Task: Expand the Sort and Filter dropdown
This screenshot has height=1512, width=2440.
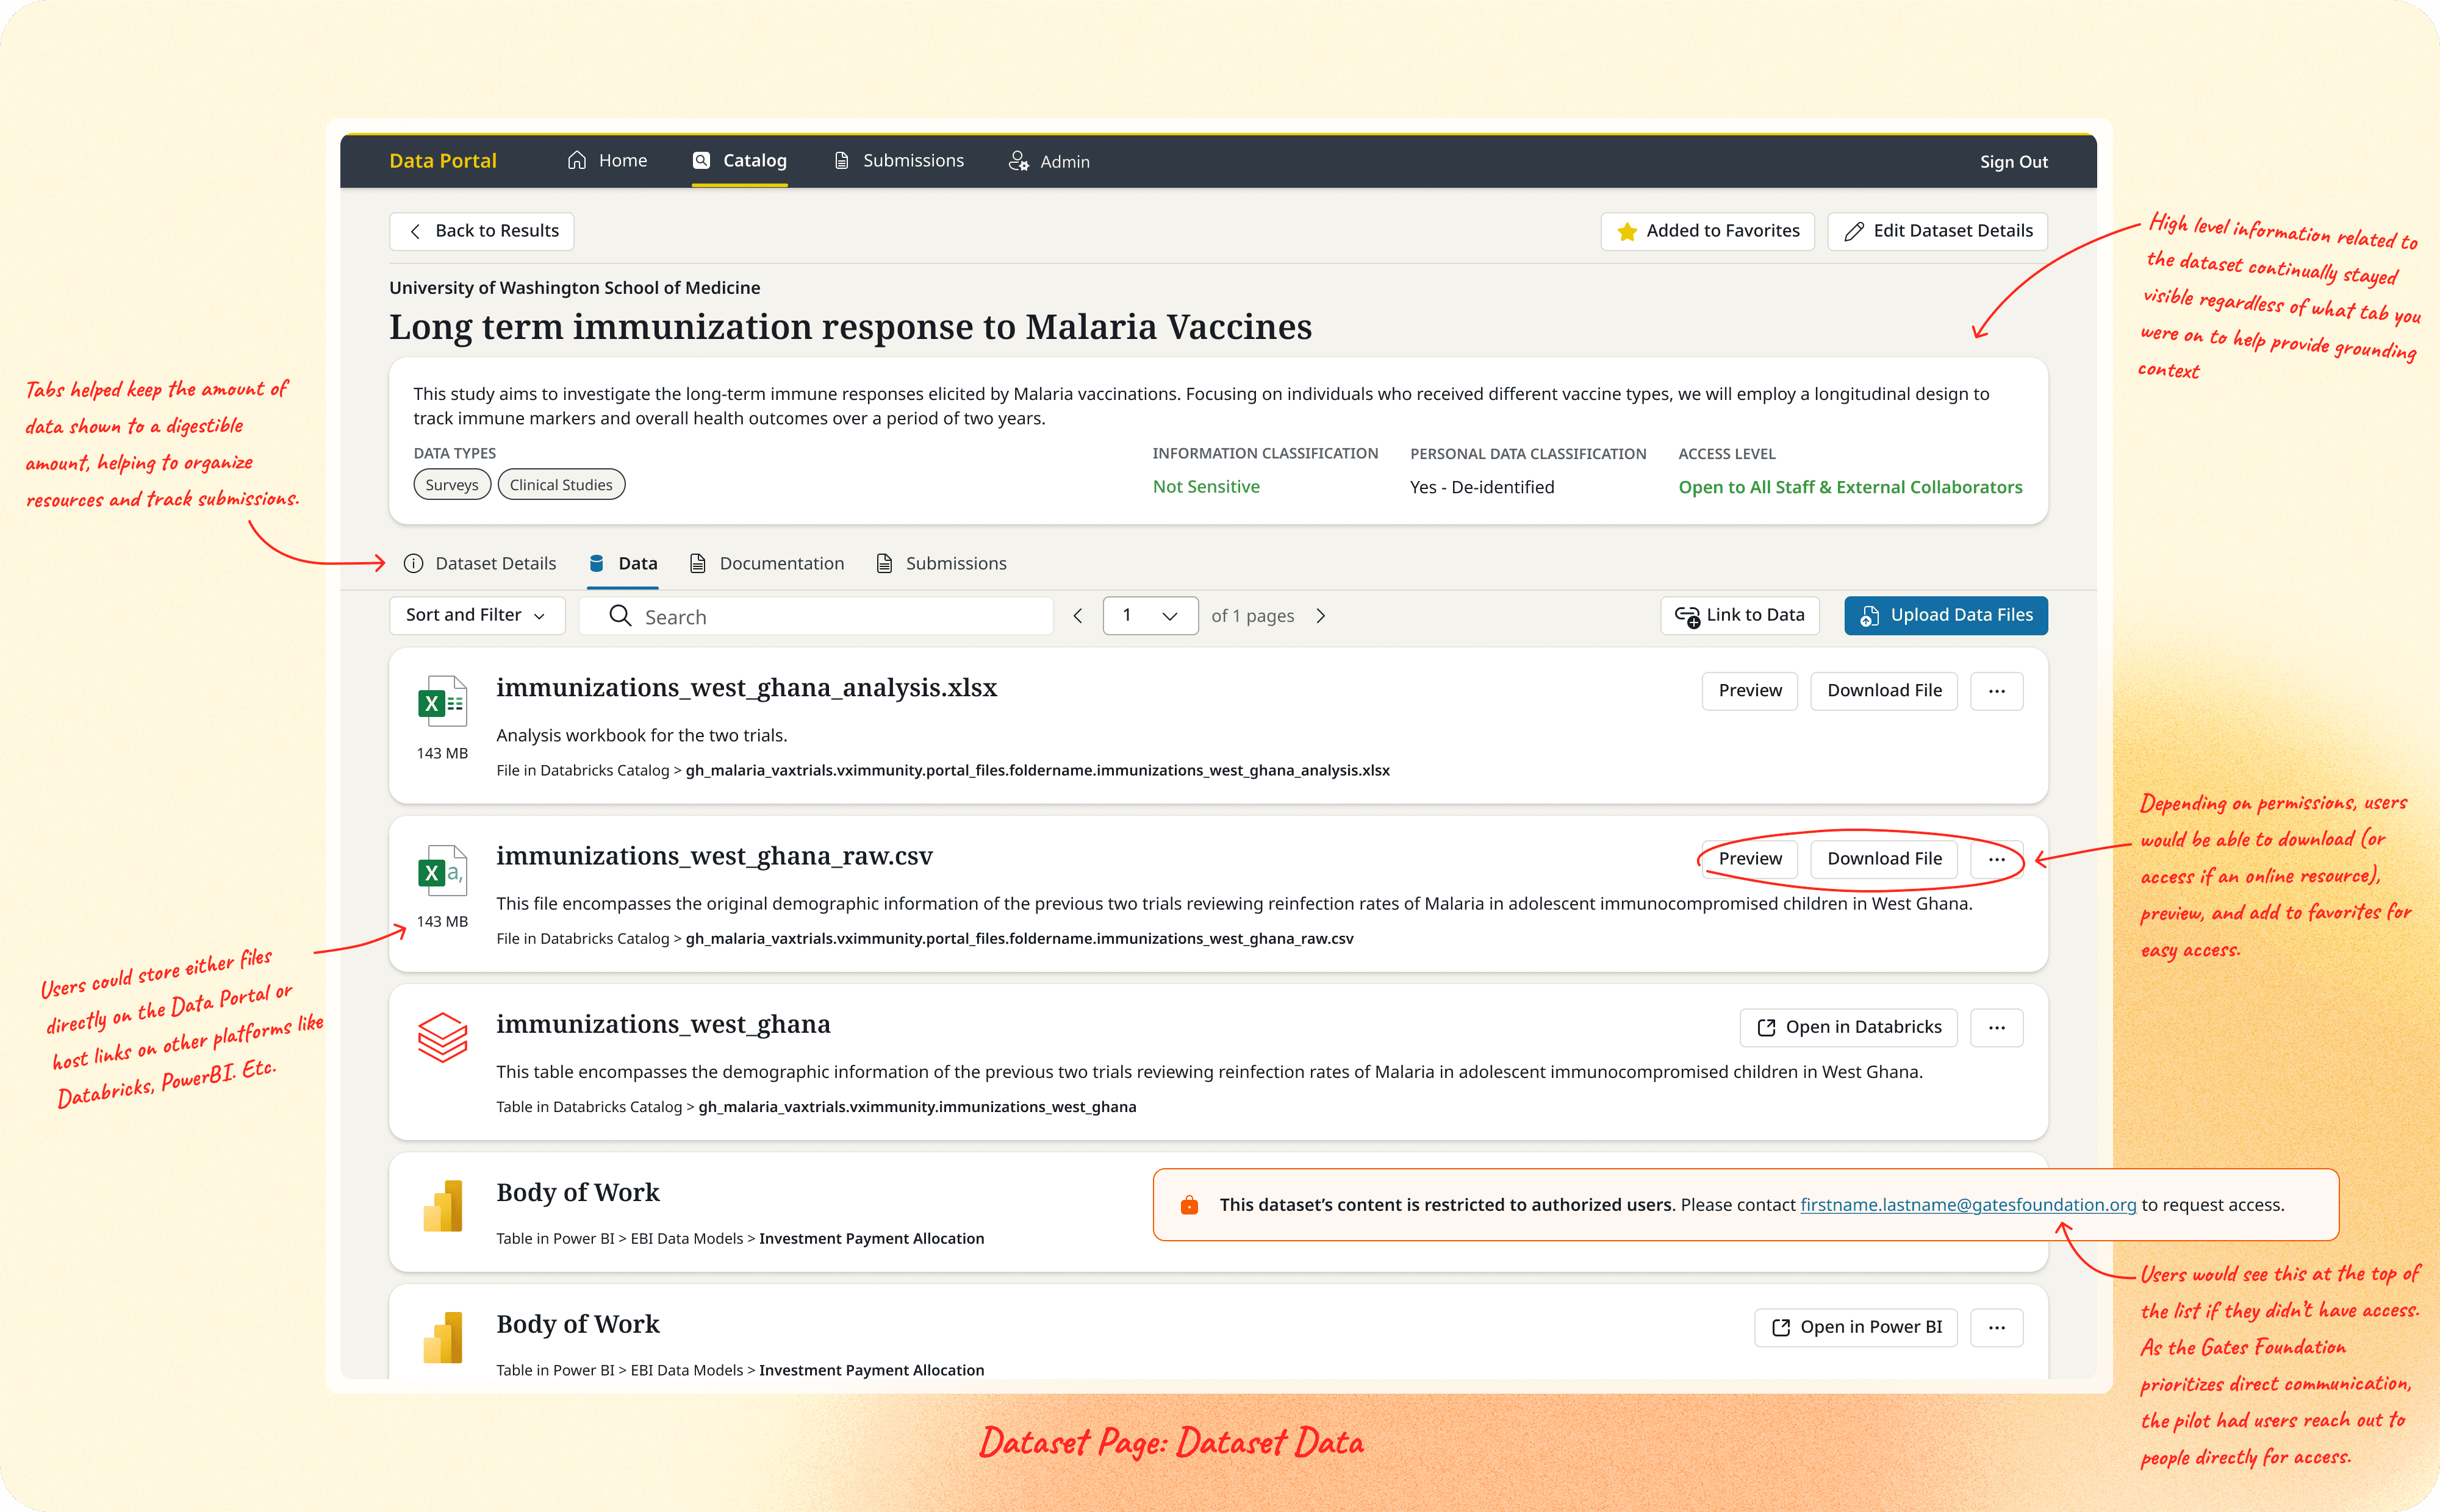Action: [x=476, y=615]
